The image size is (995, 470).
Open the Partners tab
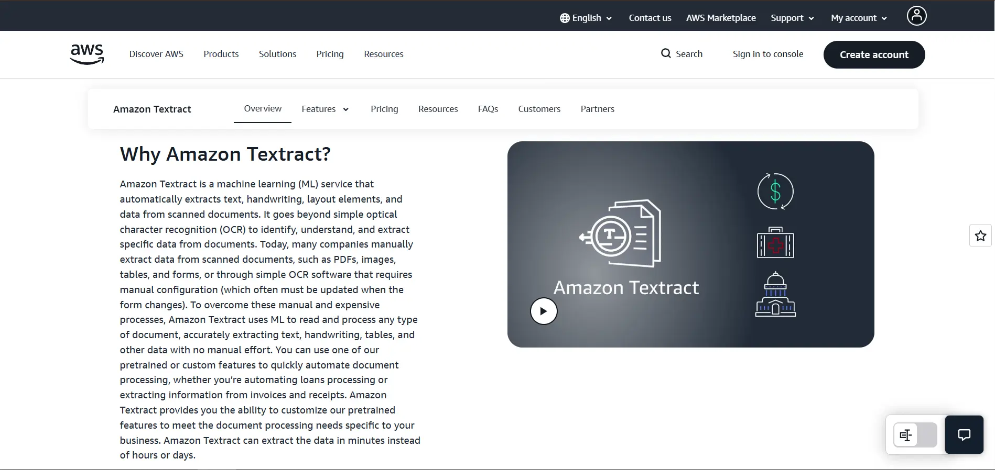597,109
